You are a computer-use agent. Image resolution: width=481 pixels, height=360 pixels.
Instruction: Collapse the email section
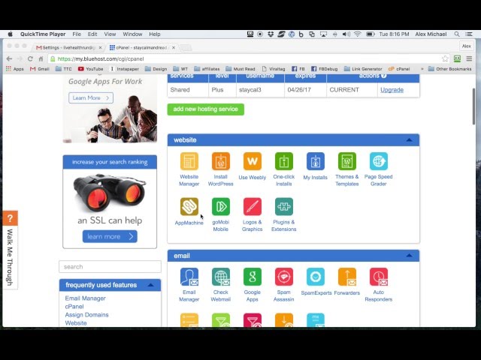[x=409, y=256]
